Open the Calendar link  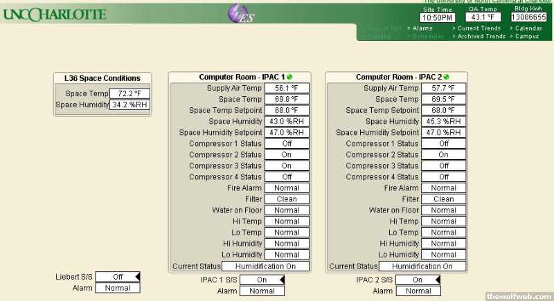[530, 28]
